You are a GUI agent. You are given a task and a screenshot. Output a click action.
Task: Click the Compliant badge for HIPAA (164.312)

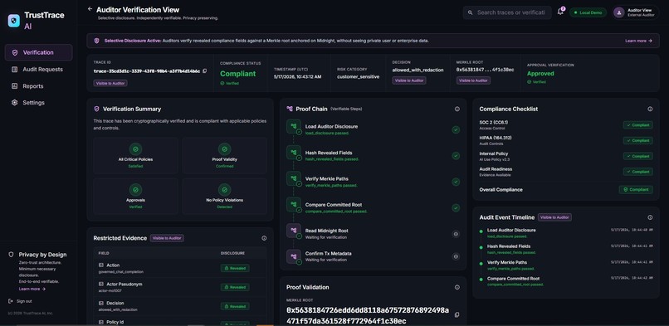(637, 141)
